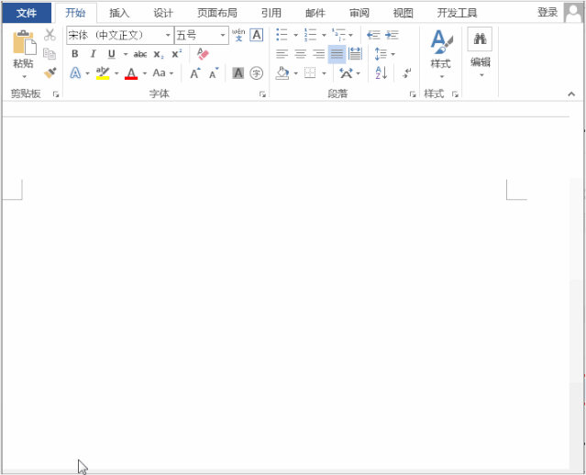
Task: Open font color dropdown arrow
Action: tap(145, 73)
